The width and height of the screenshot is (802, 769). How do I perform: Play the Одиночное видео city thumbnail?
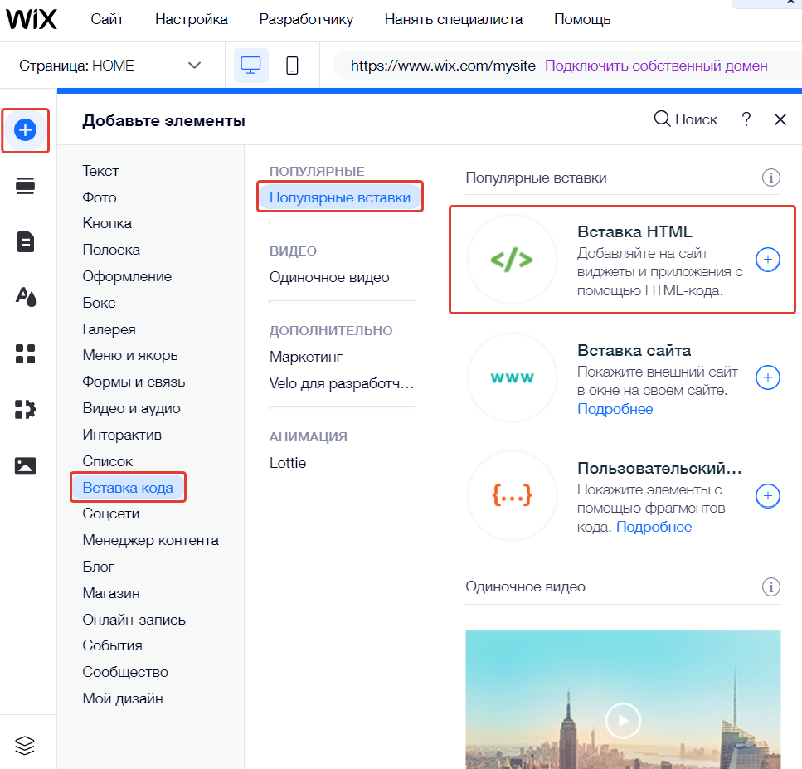tap(623, 720)
